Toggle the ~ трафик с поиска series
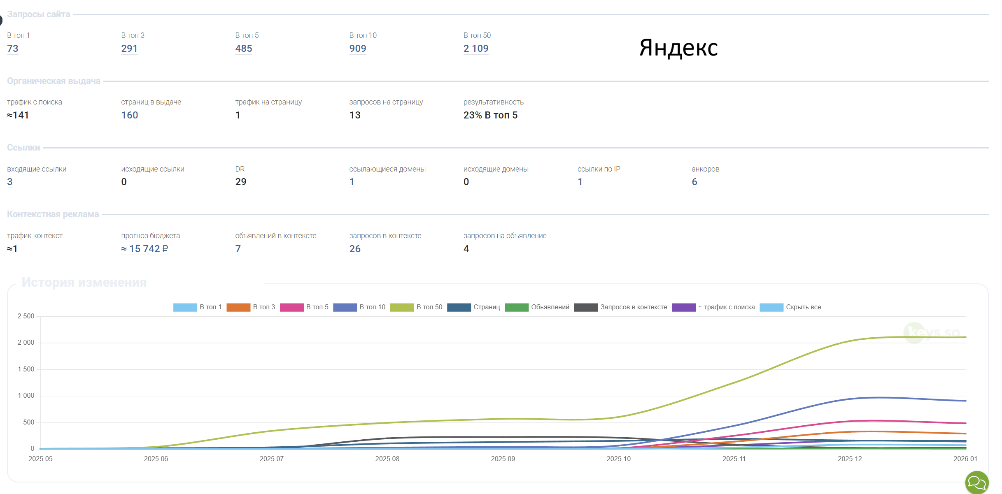The height and width of the screenshot is (494, 1002). click(x=713, y=307)
